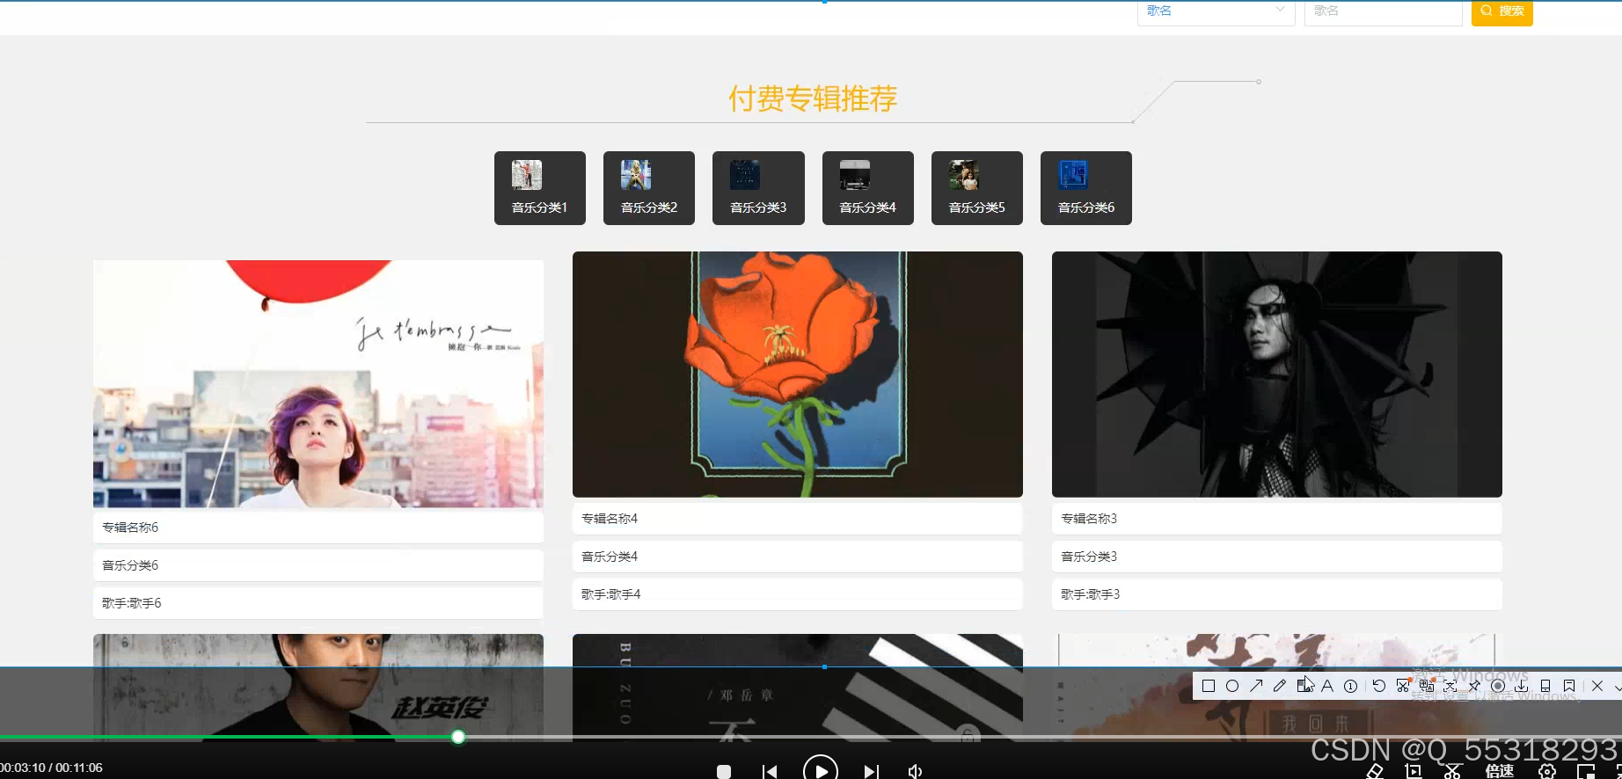Mute the video player volume
Viewport: 1622px width, 779px height.
pyautogui.click(x=915, y=771)
